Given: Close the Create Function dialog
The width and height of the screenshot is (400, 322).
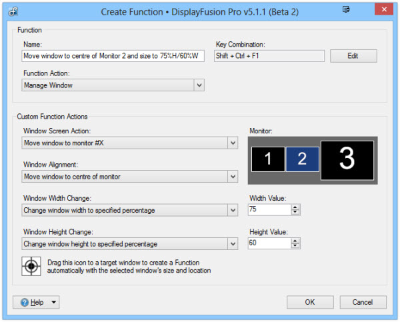Looking at the screenshot, I should point(384,9).
